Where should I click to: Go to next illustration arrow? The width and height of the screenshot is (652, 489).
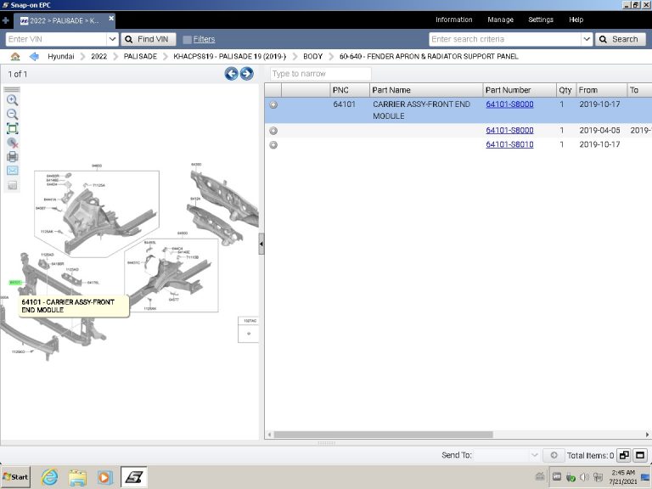(246, 74)
